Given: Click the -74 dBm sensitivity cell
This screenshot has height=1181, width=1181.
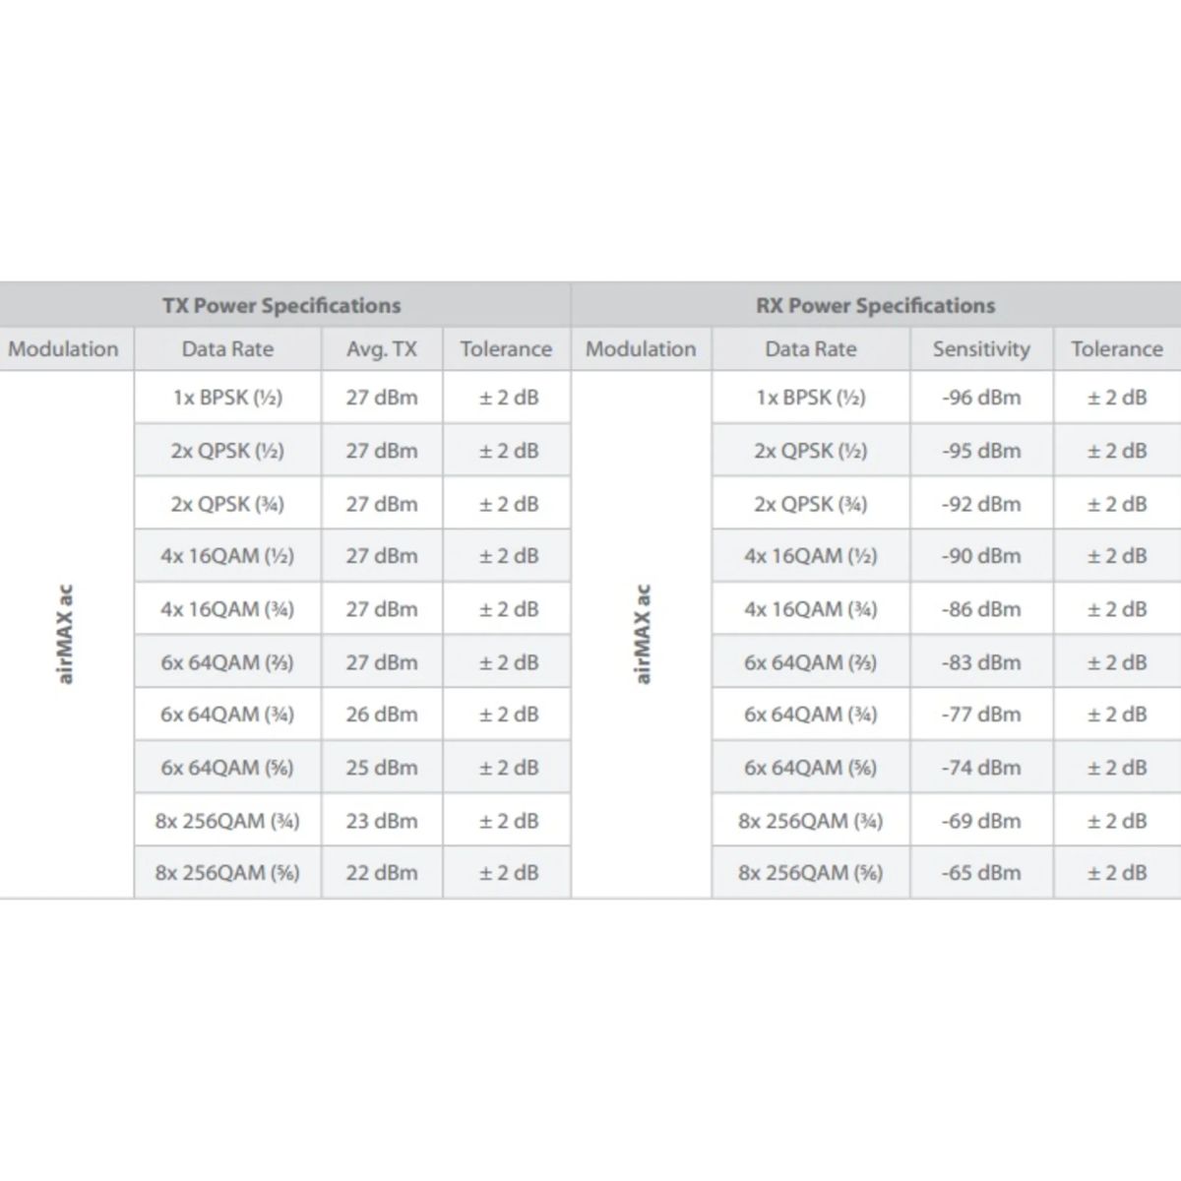Looking at the screenshot, I should click(x=980, y=768).
